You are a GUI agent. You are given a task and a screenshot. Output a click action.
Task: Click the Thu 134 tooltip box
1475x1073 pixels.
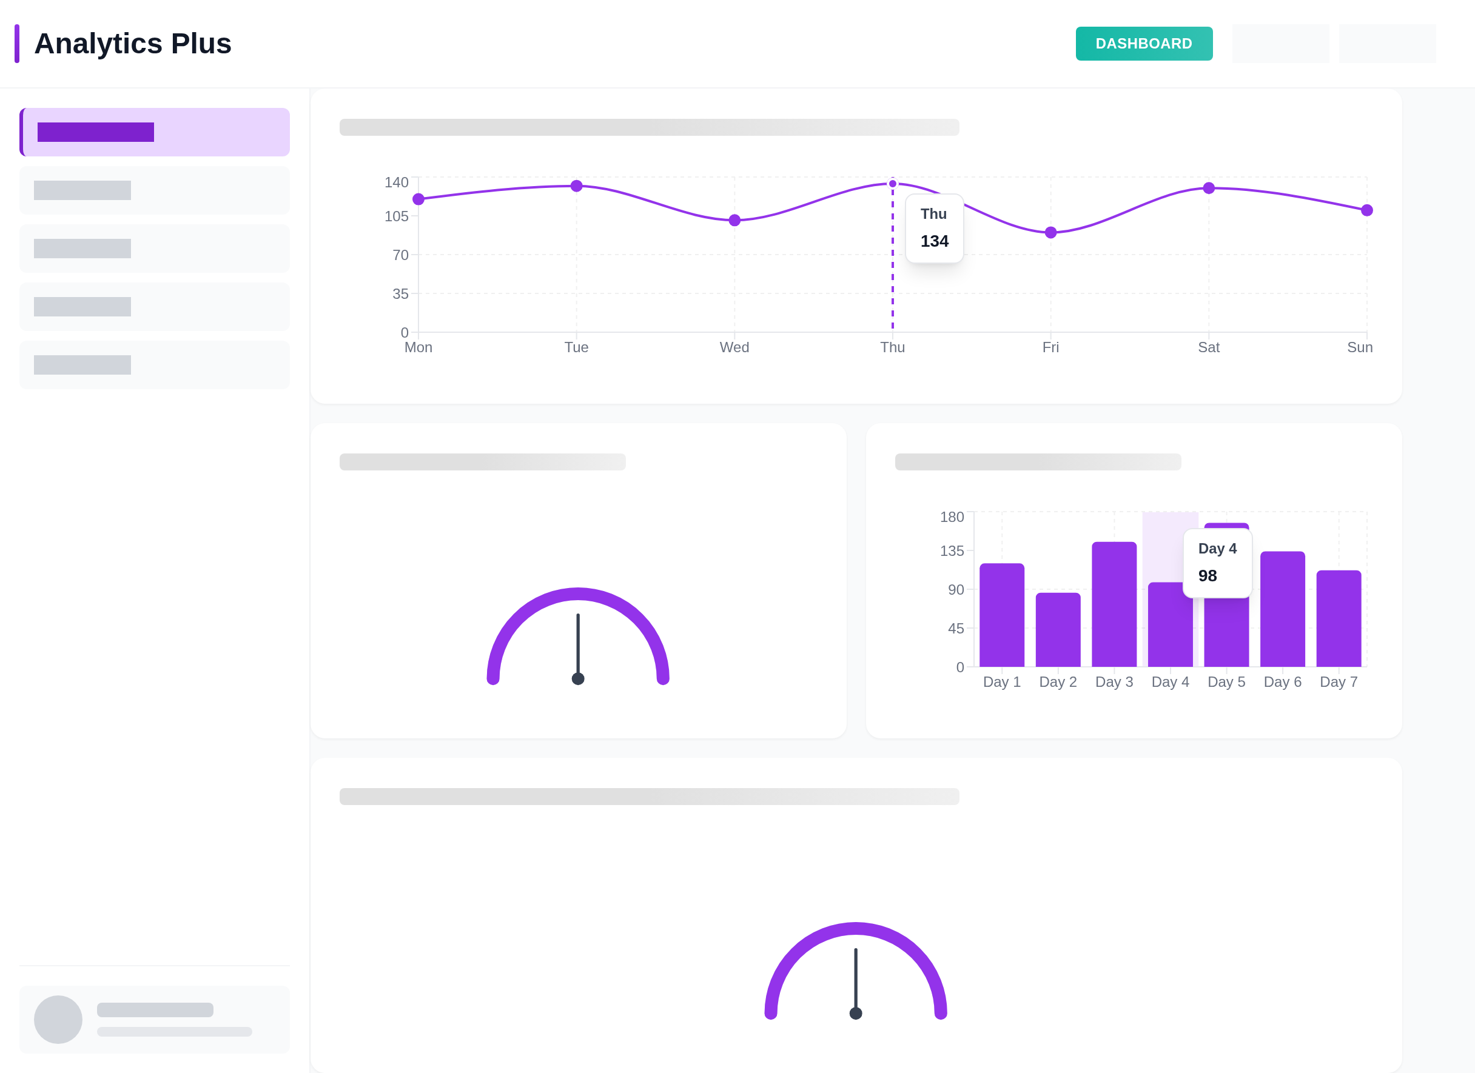[934, 228]
